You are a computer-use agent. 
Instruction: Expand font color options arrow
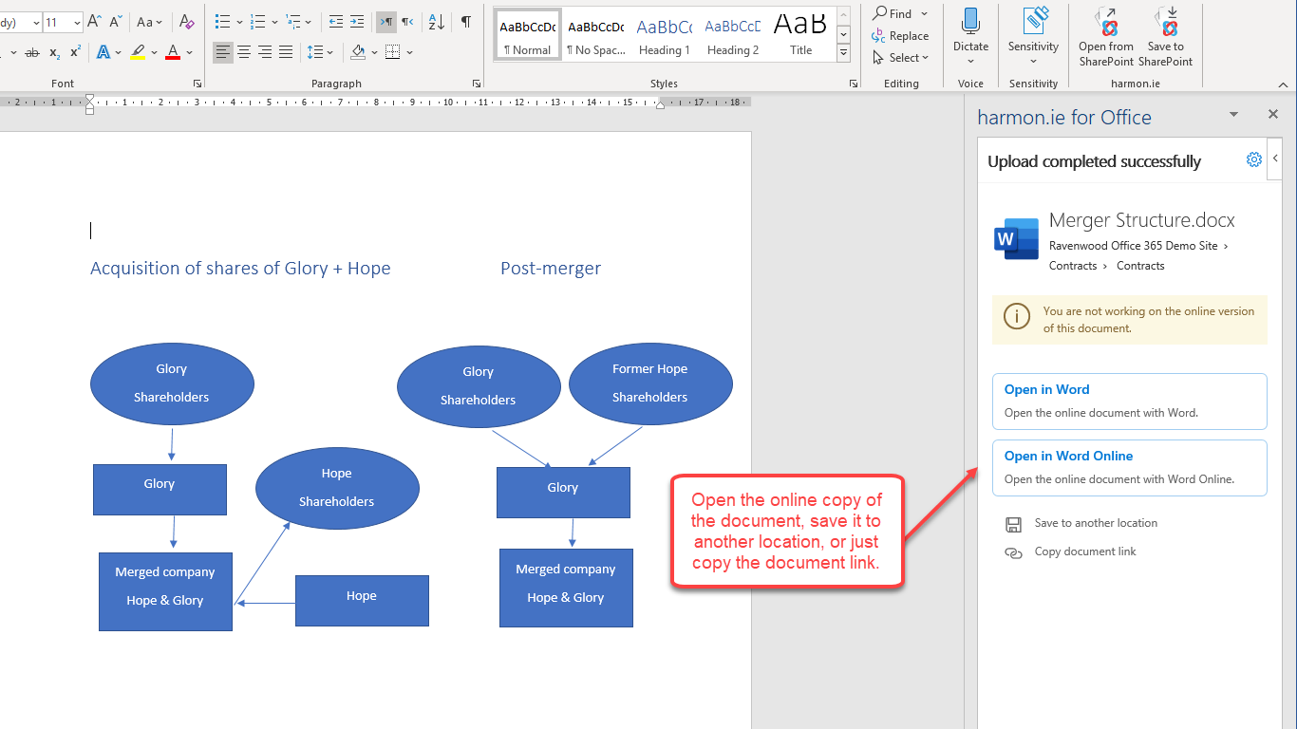(189, 52)
